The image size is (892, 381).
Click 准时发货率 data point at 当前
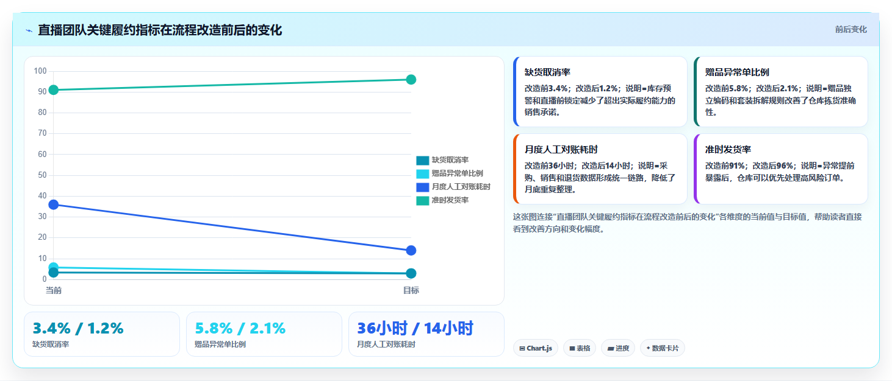tap(54, 90)
